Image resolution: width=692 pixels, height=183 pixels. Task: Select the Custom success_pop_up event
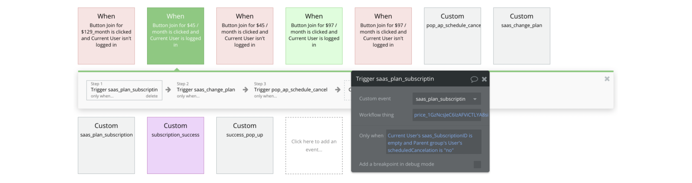click(x=245, y=146)
